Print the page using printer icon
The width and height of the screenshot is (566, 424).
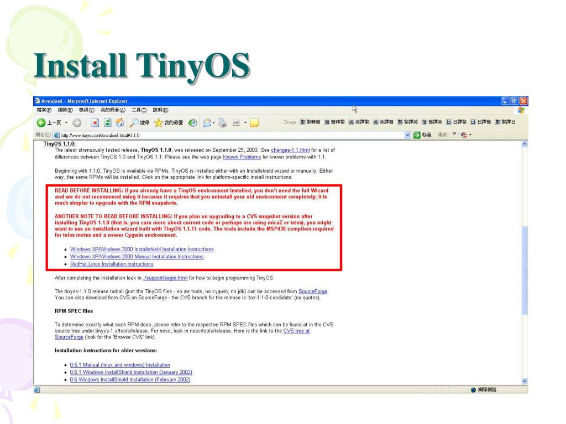[x=222, y=123]
